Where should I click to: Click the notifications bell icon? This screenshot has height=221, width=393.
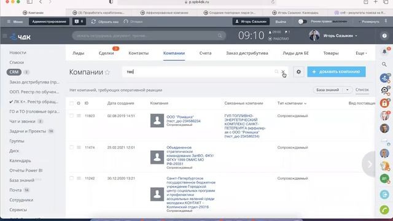pos(384,52)
